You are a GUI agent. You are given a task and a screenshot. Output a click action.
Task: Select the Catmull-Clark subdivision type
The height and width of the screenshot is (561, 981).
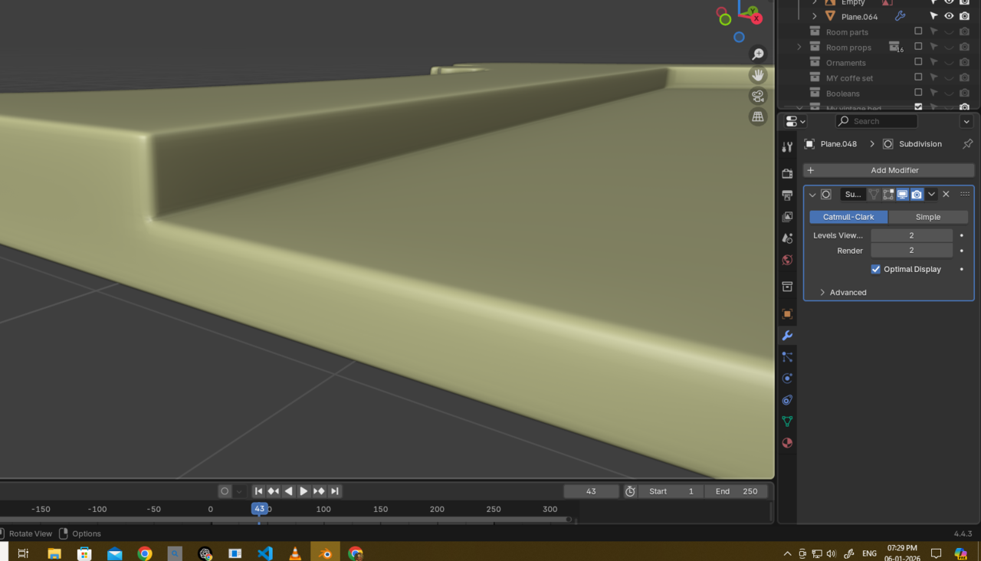coord(848,217)
